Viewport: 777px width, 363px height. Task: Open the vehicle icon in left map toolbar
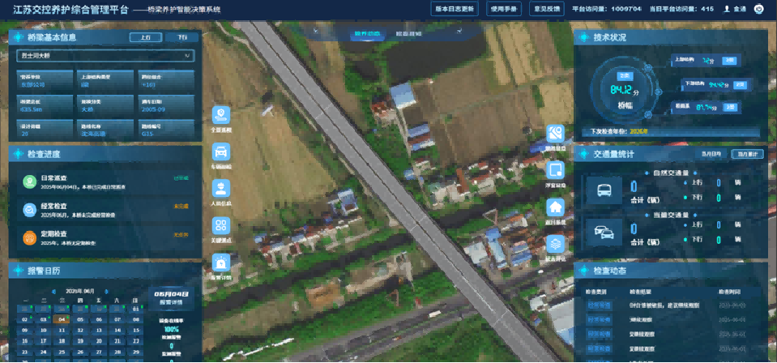click(221, 152)
